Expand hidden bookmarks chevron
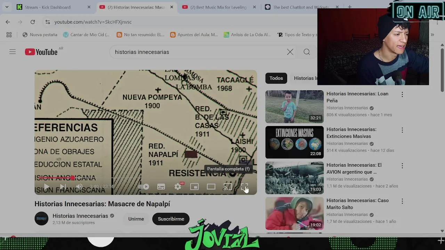Screen dimensions: 445x250 [432, 35]
